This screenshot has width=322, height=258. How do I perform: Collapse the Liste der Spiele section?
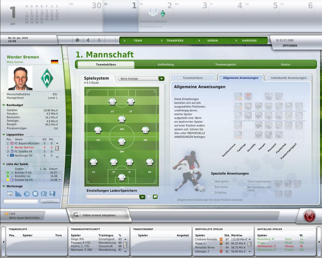tap(4, 164)
